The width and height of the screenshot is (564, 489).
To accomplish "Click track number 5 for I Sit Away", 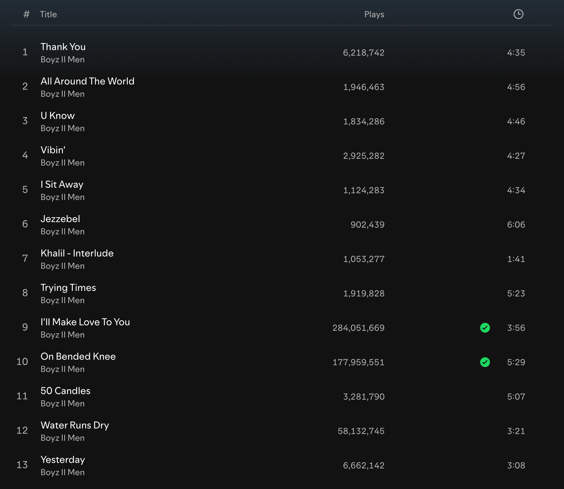I will click(25, 190).
